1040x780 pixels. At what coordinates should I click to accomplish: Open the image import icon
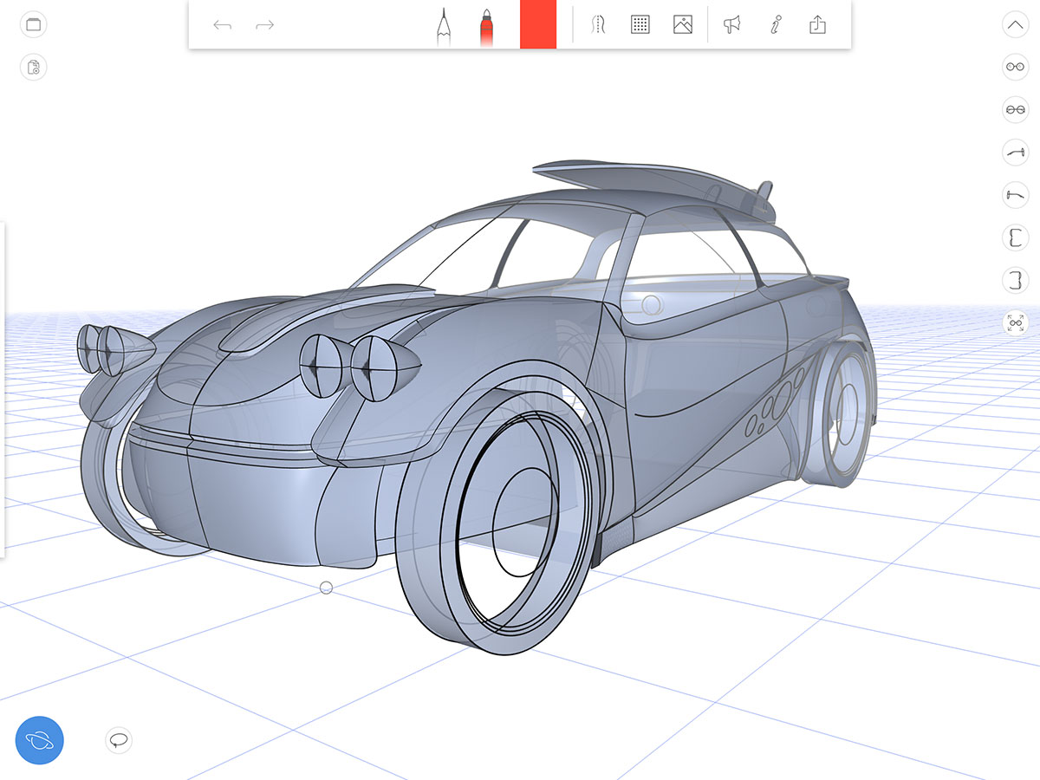point(683,25)
